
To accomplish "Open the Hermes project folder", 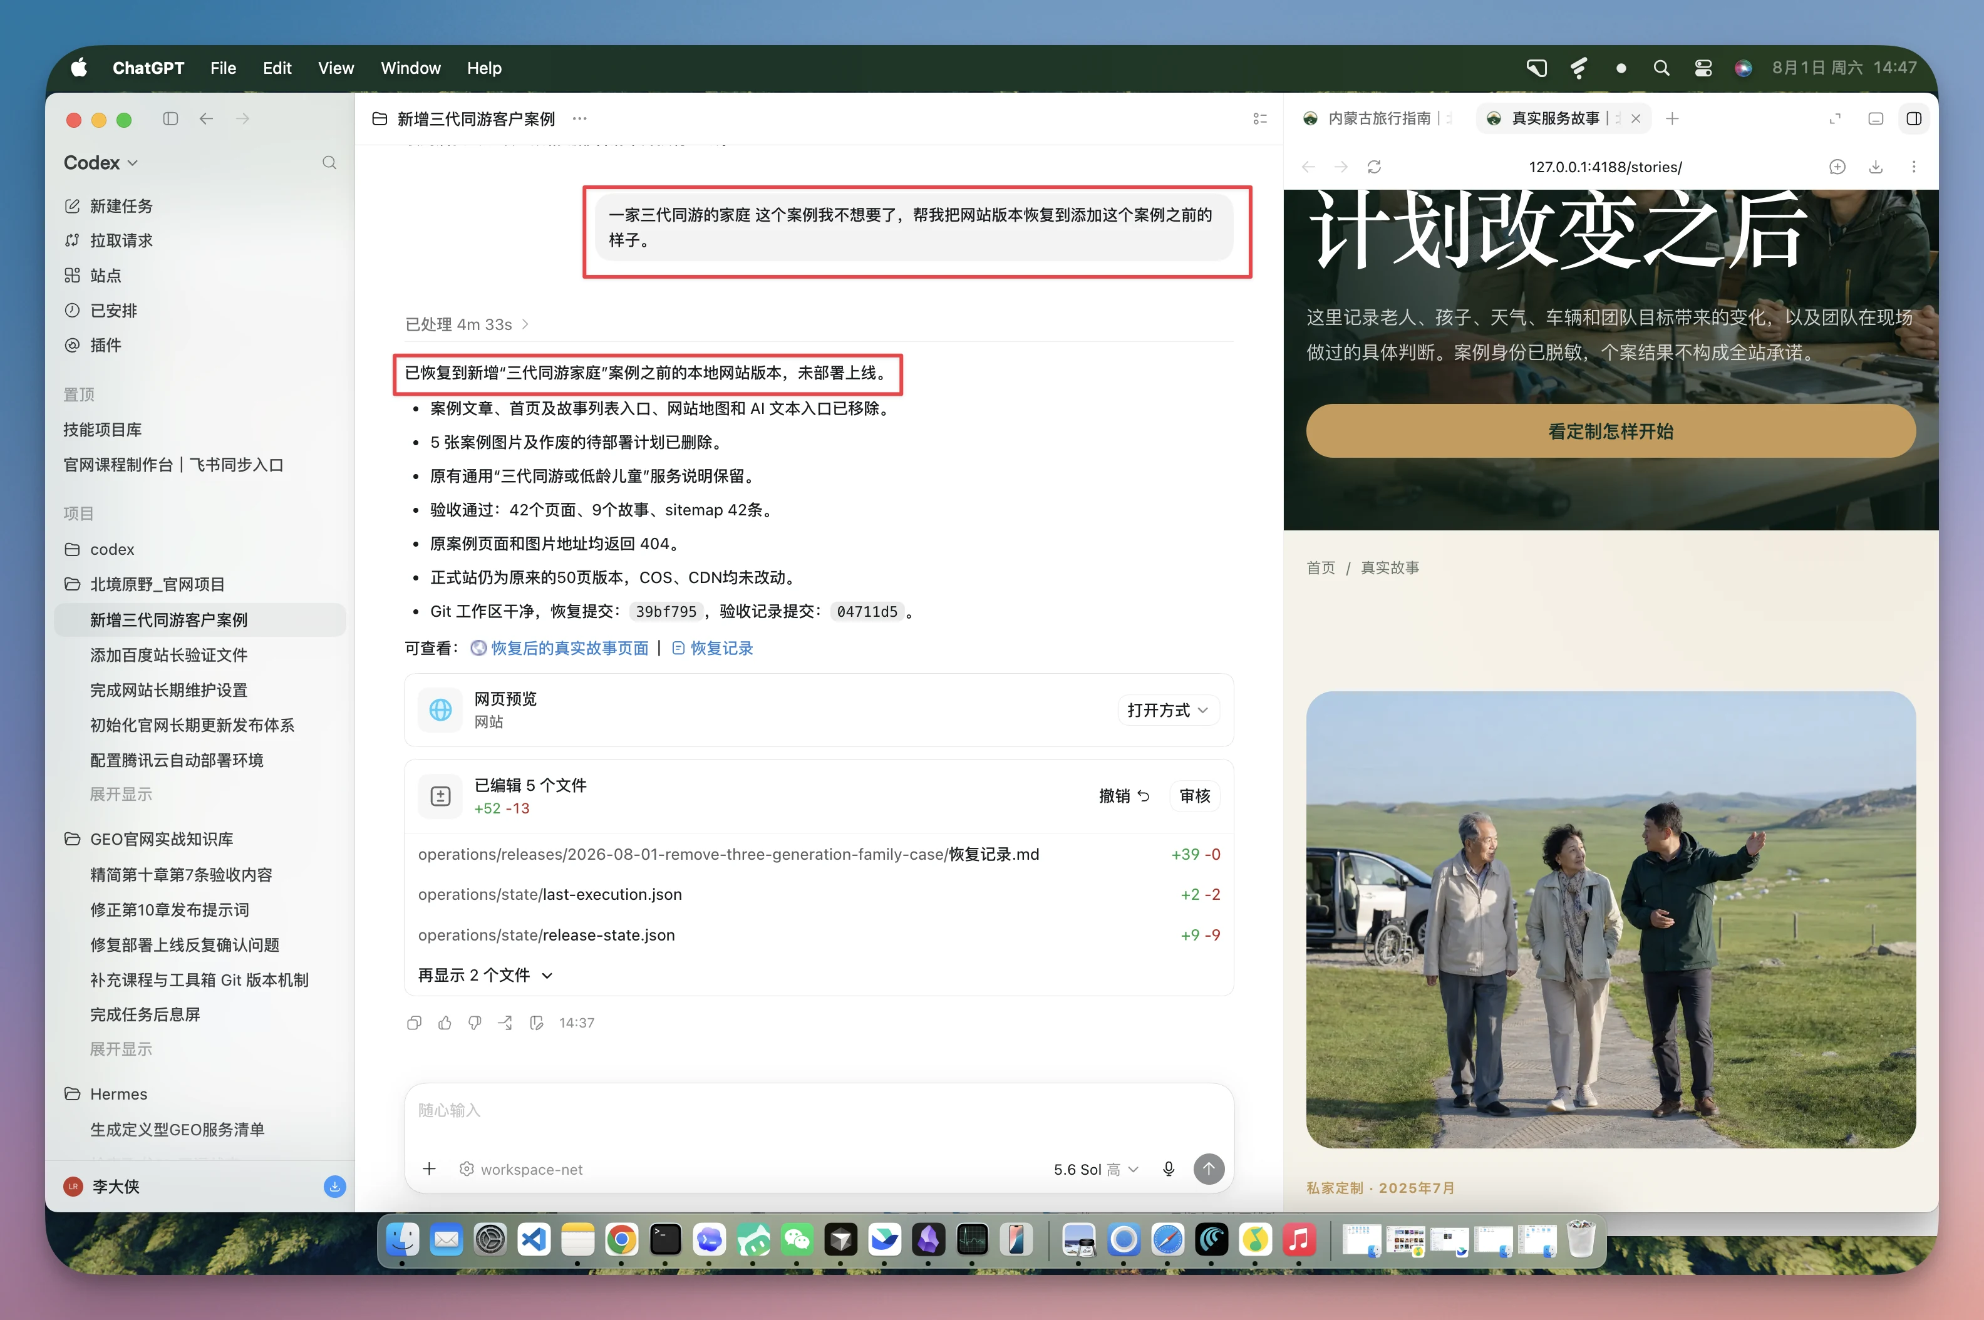I will click(x=106, y=1093).
